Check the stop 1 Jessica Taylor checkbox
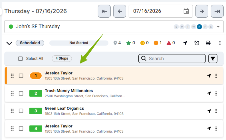 [21, 76]
